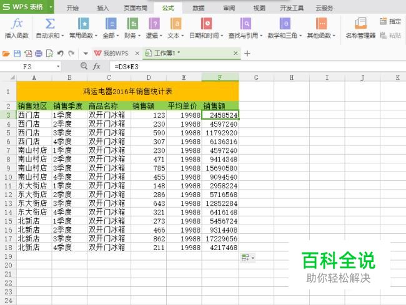
Task: Switch to the 视图 ribbon tab
Action: coord(259,8)
